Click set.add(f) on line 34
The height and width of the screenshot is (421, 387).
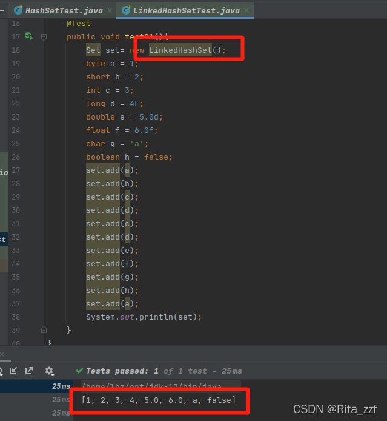click(112, 264)
